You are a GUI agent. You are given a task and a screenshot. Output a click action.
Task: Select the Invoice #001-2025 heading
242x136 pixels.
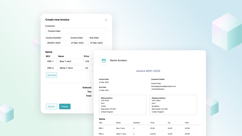pyautogui.click(x=148, y=71)
